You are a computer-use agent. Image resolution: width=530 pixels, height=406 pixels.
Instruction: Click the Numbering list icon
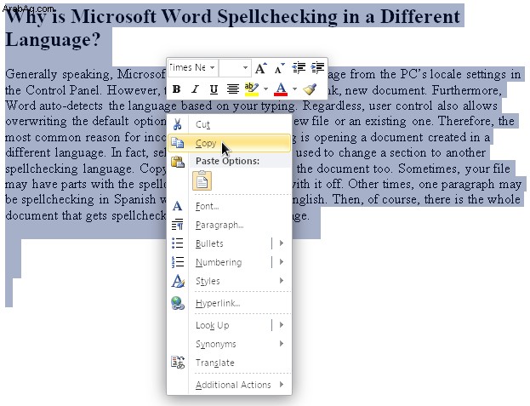click(x=178, y=262)
